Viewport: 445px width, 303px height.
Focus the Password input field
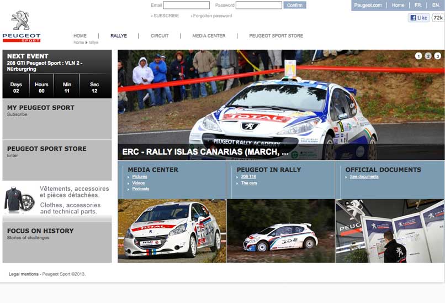[258, 6]
